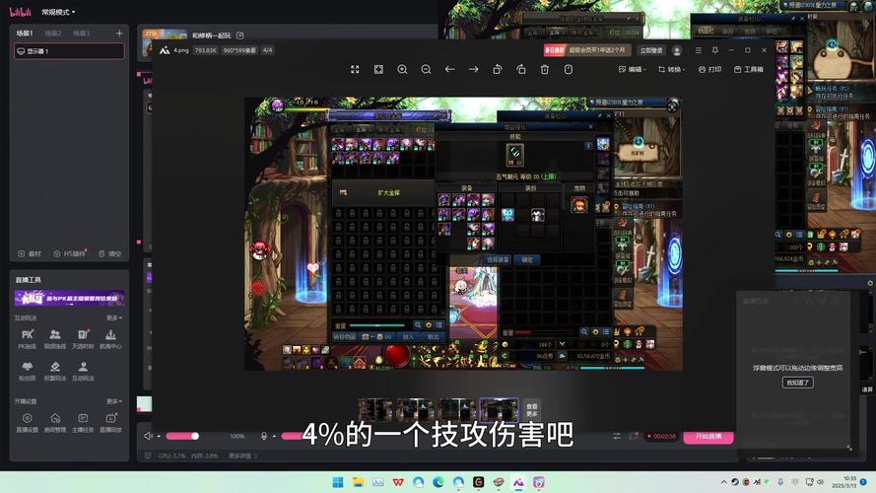Select the first thumbnail in viewer filmstrip
Screen dimensions: 876x493
coord(374,410)
